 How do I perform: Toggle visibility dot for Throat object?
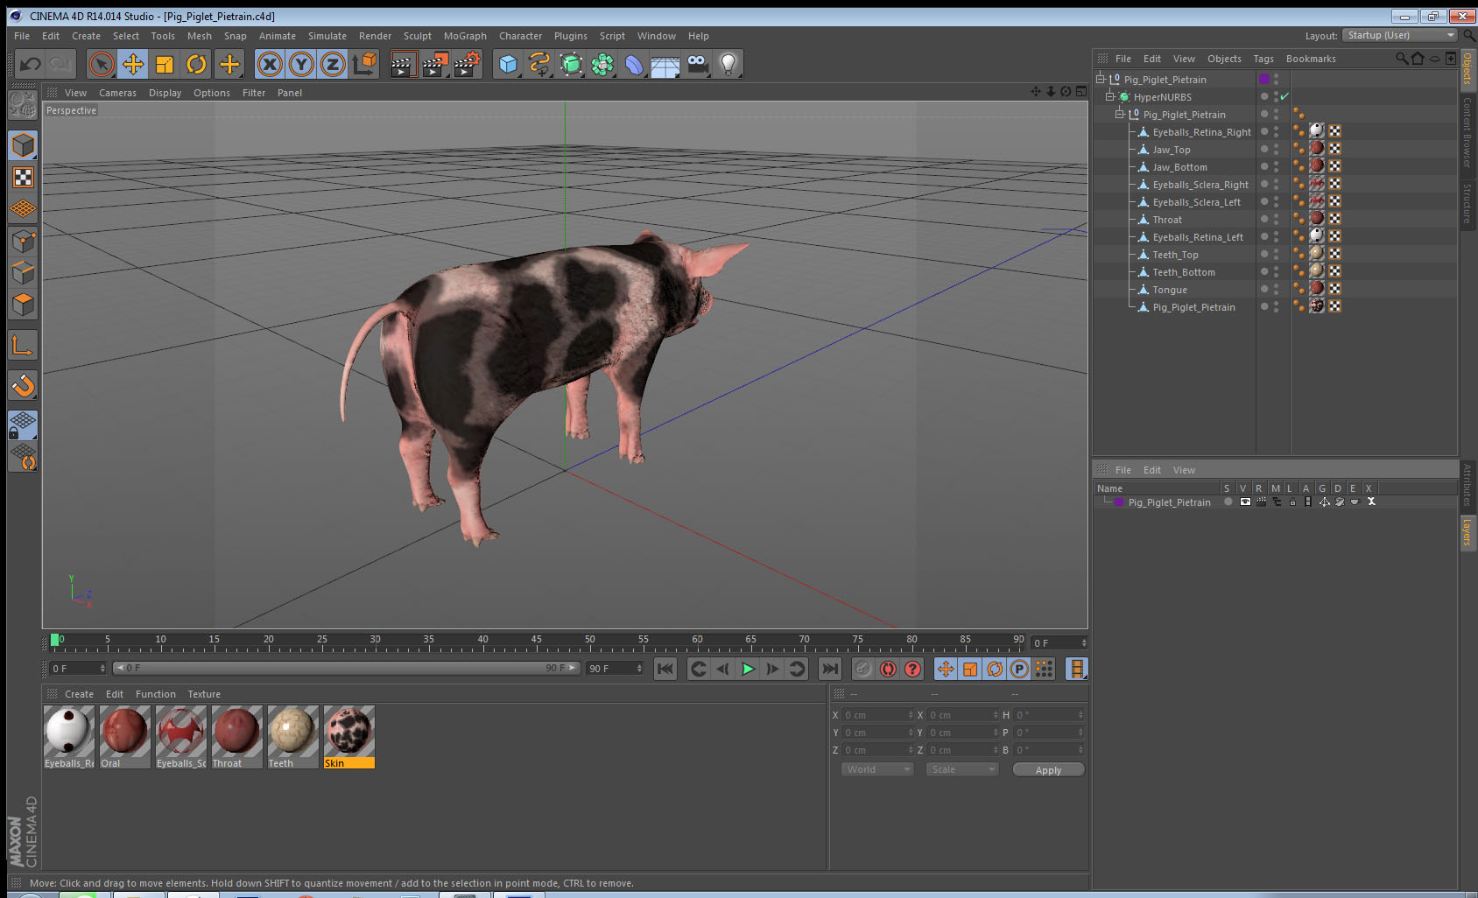pyautogui.click(x=1264, y=219)
